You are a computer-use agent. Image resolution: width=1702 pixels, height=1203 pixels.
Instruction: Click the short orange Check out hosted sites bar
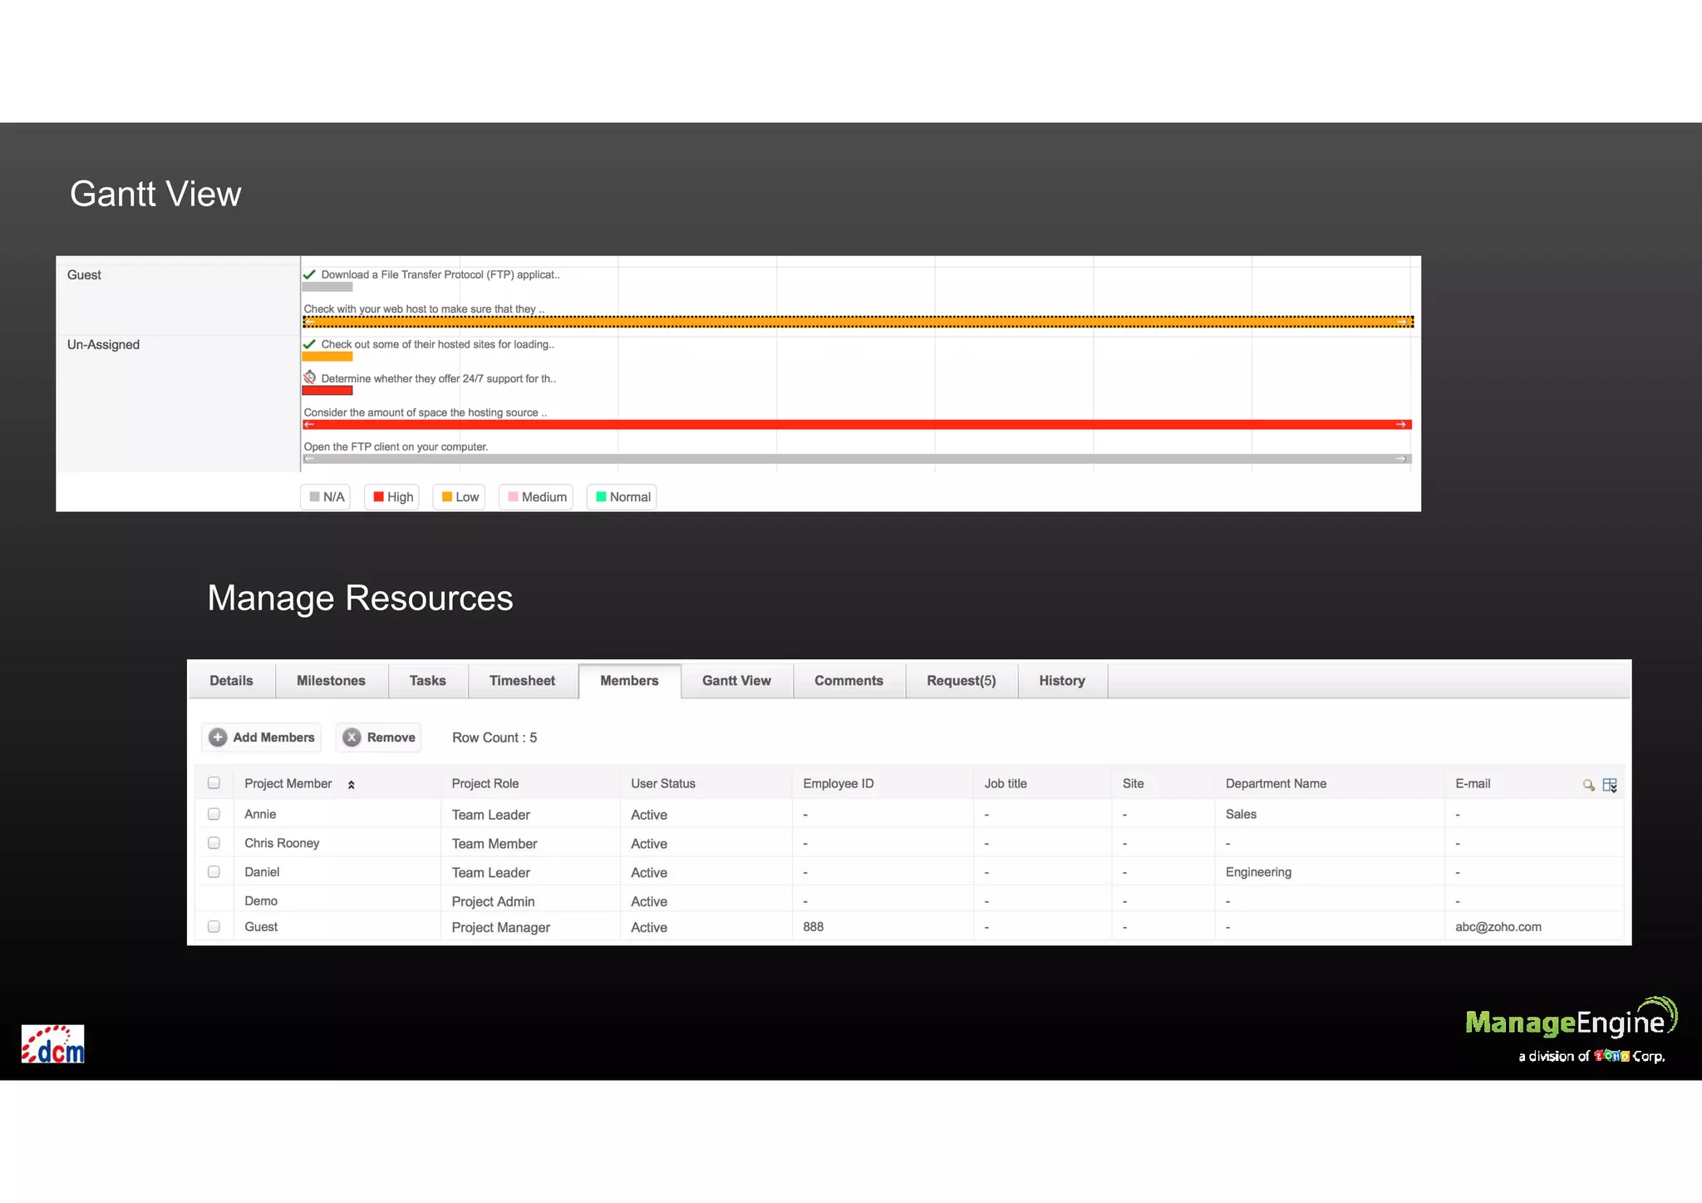pyautogui.click(x=327, y=357)
